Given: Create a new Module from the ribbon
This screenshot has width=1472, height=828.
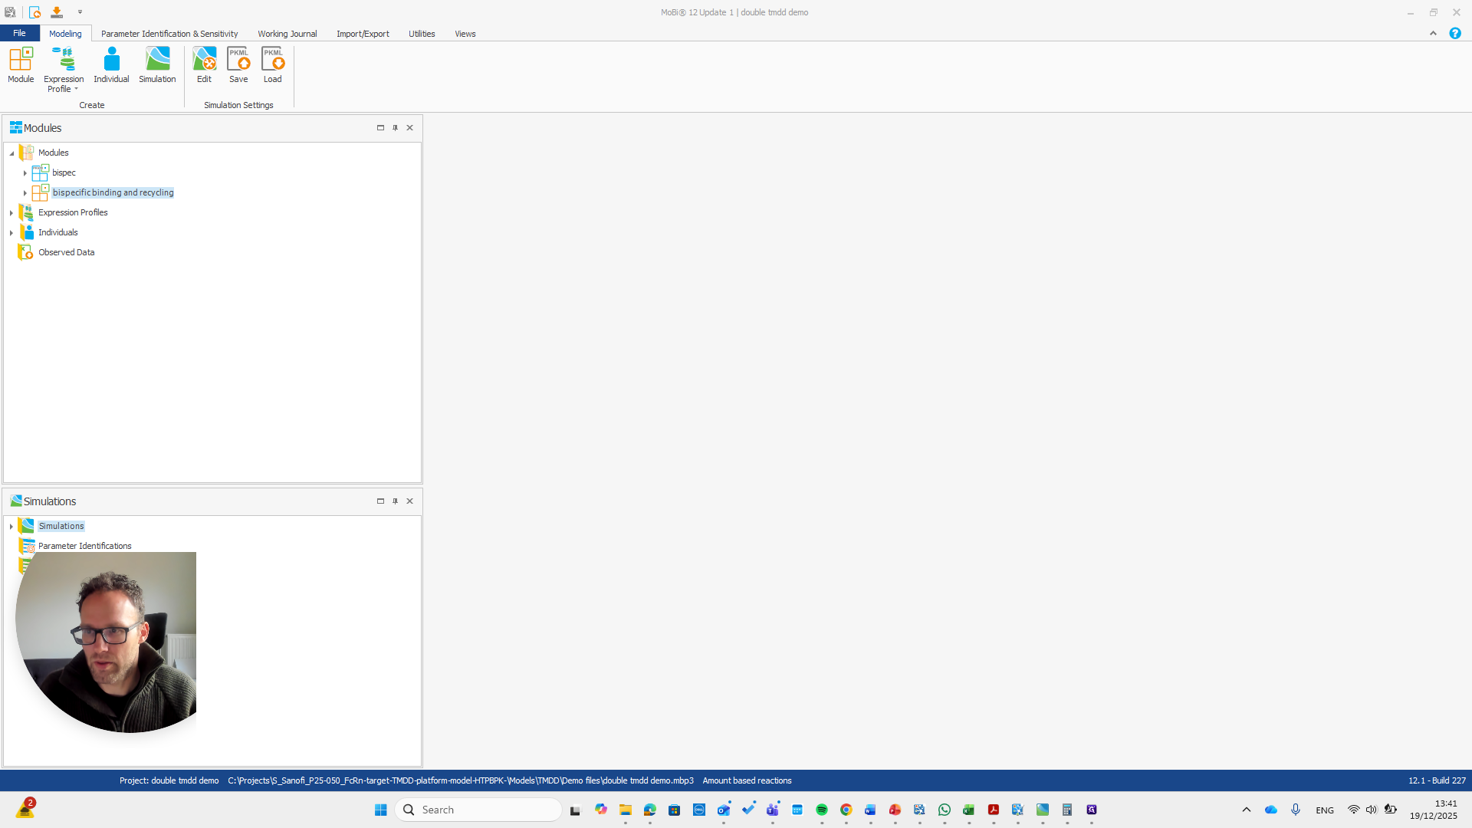Looking at the screenshot, I should coord(21,65).
